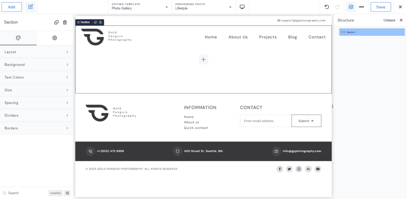The width and height of the screenshot is (407, 199).
Task: Click the Save button
Action: point(380,7)
